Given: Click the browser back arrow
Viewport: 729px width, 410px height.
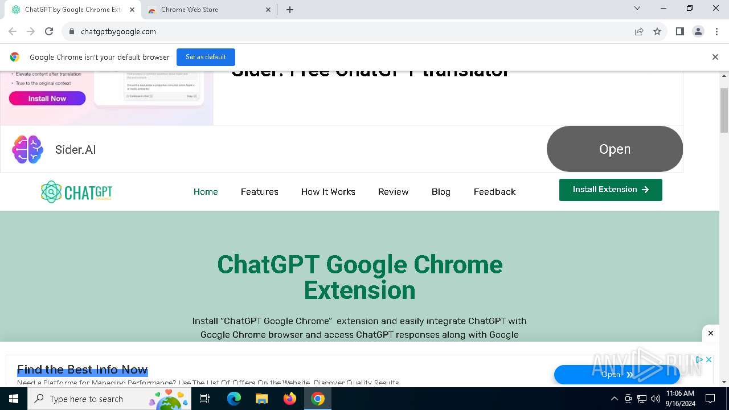Looking at the screenshot, I should [x=13, y=31].
